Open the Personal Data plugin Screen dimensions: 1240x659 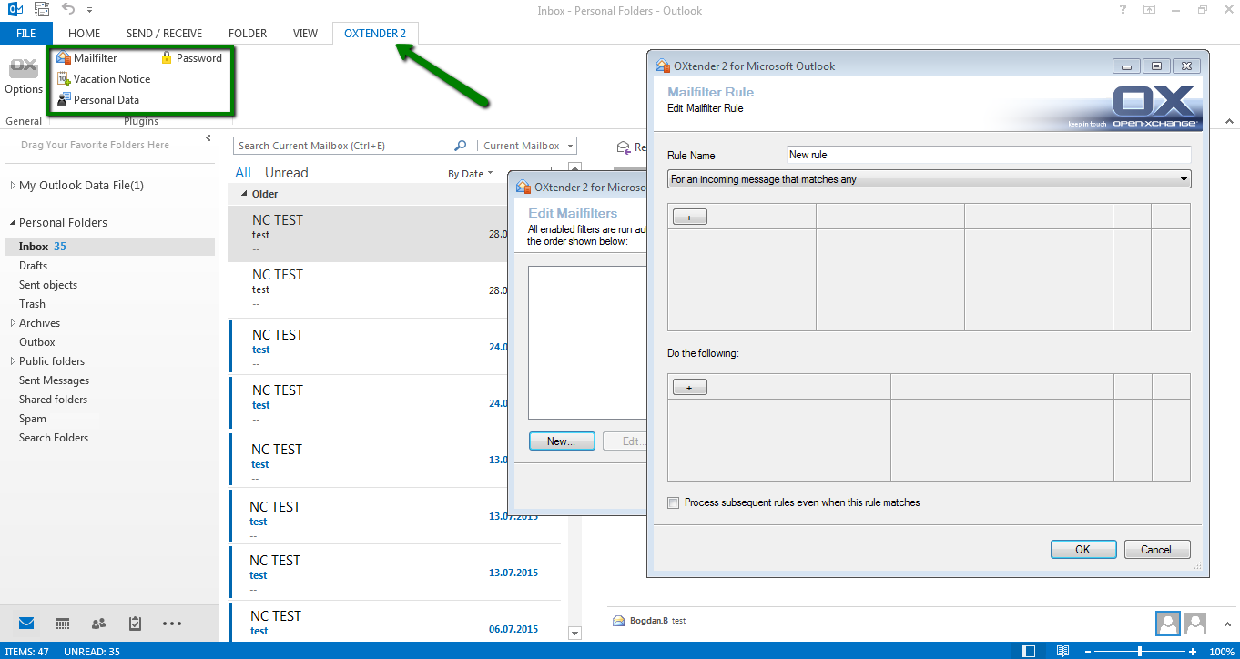pos(97,100)
